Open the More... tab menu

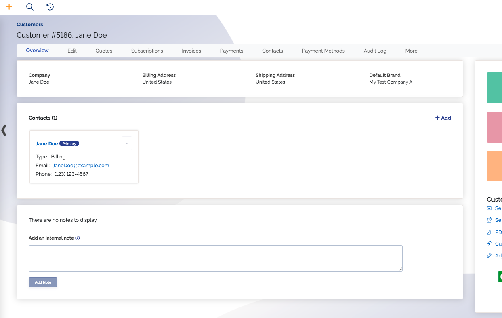click(413, 51)
